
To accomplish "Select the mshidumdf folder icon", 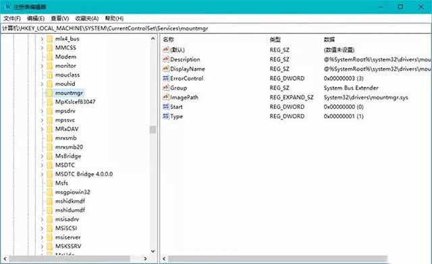I will coord(49,210).
